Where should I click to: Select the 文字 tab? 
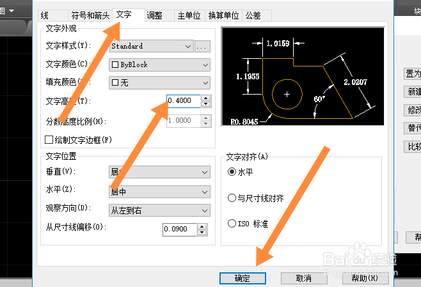(129, 15)
